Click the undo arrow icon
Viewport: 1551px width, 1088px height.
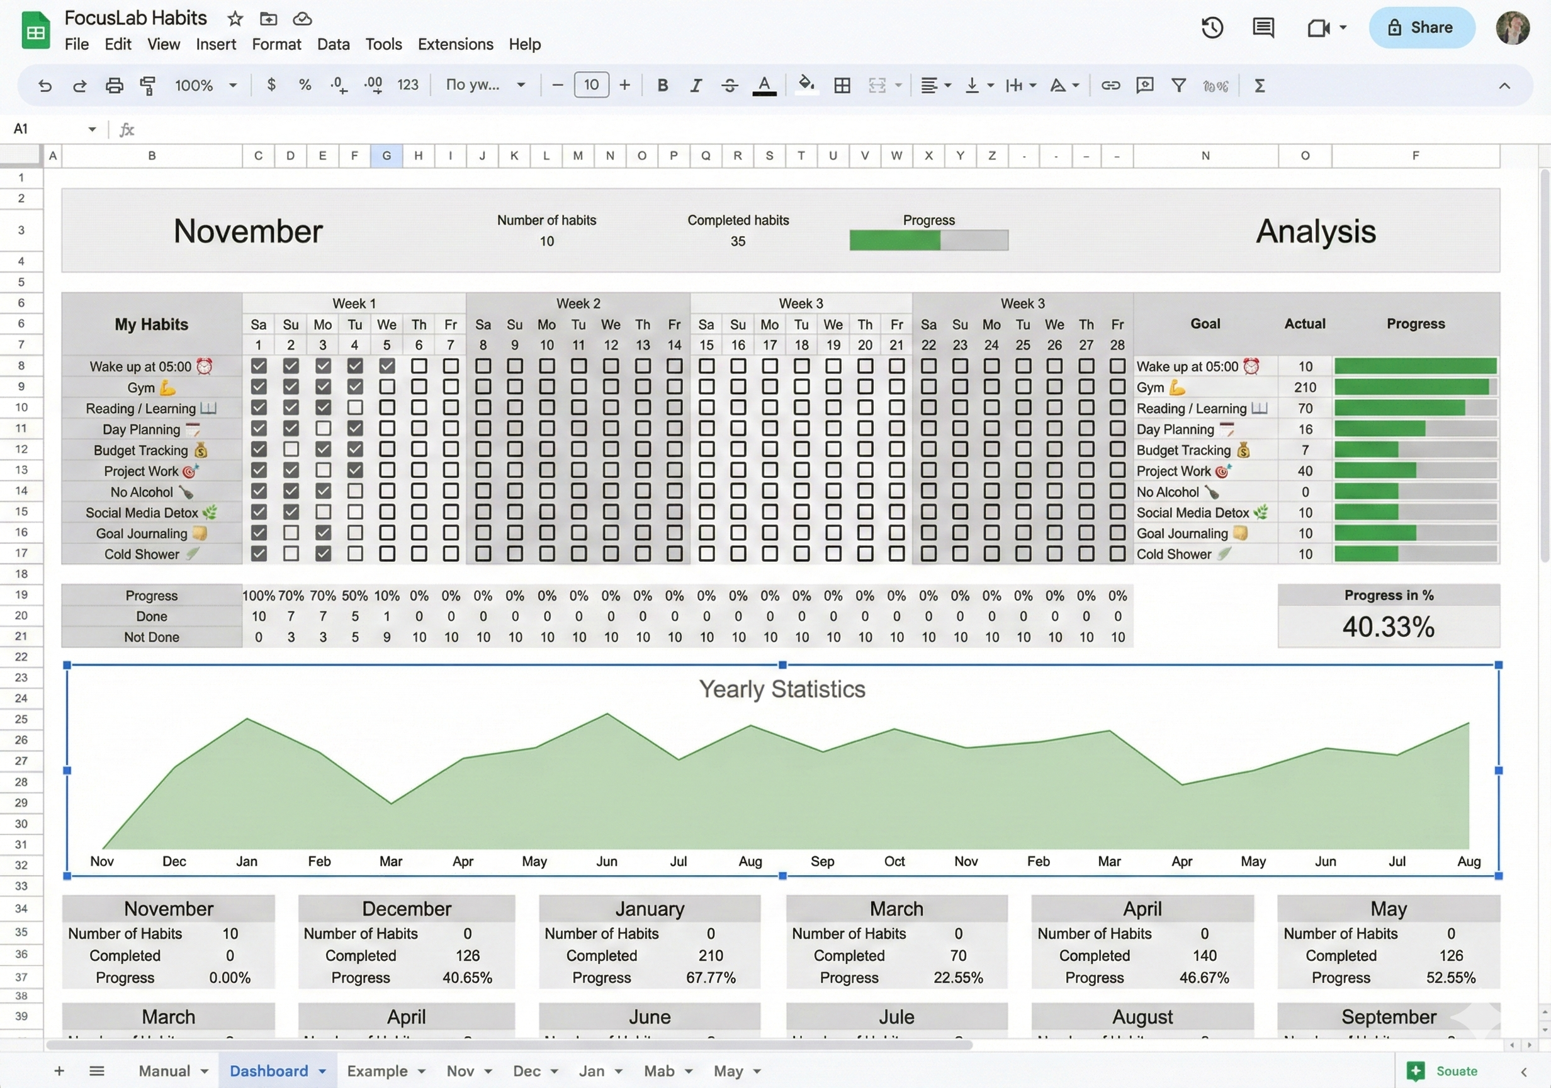point(45,85)
